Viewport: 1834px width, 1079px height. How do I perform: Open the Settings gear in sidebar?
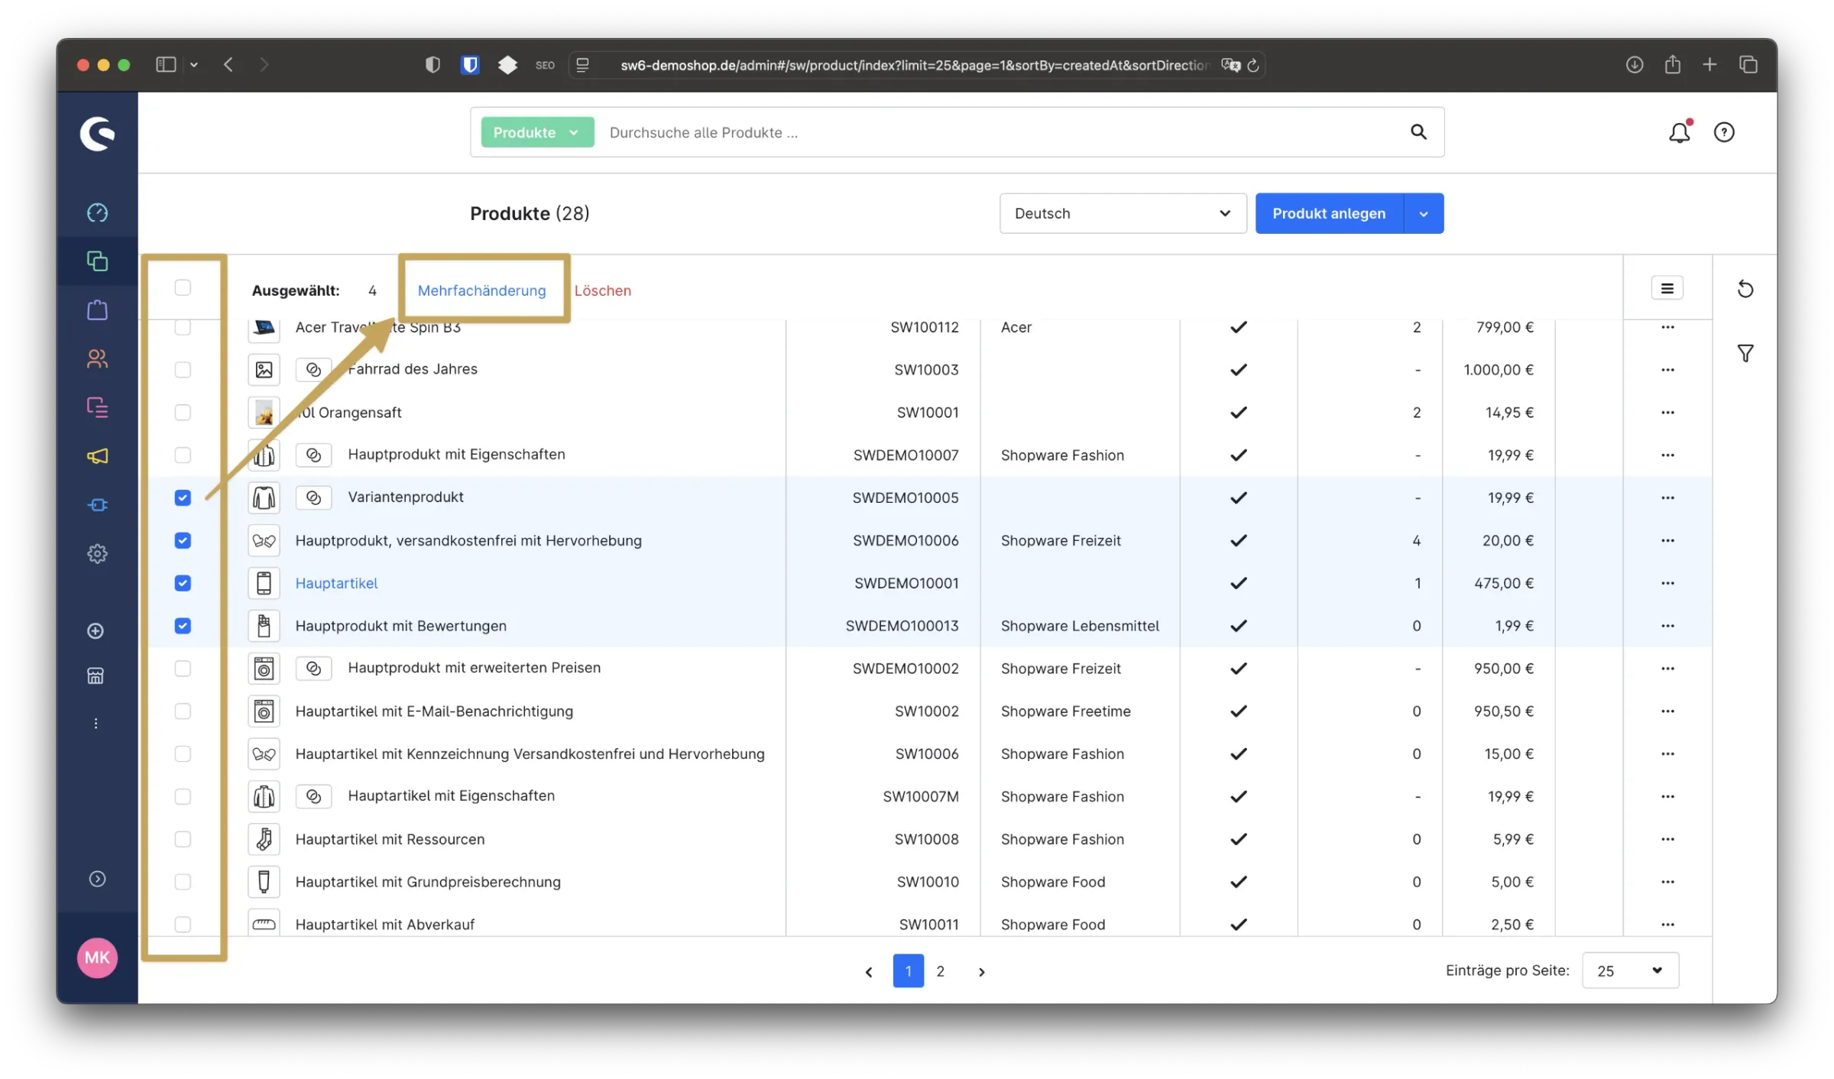click(x=97, y=553)
